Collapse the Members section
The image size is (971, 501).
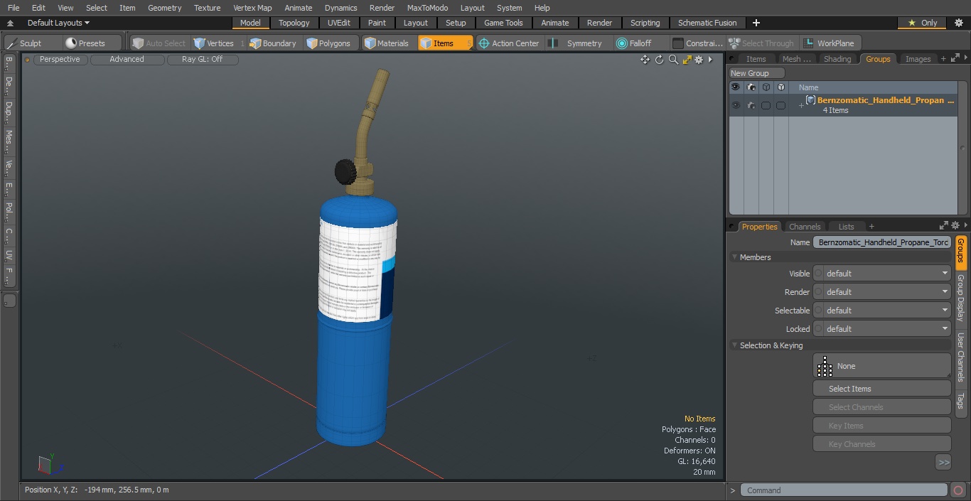point(734,257)
